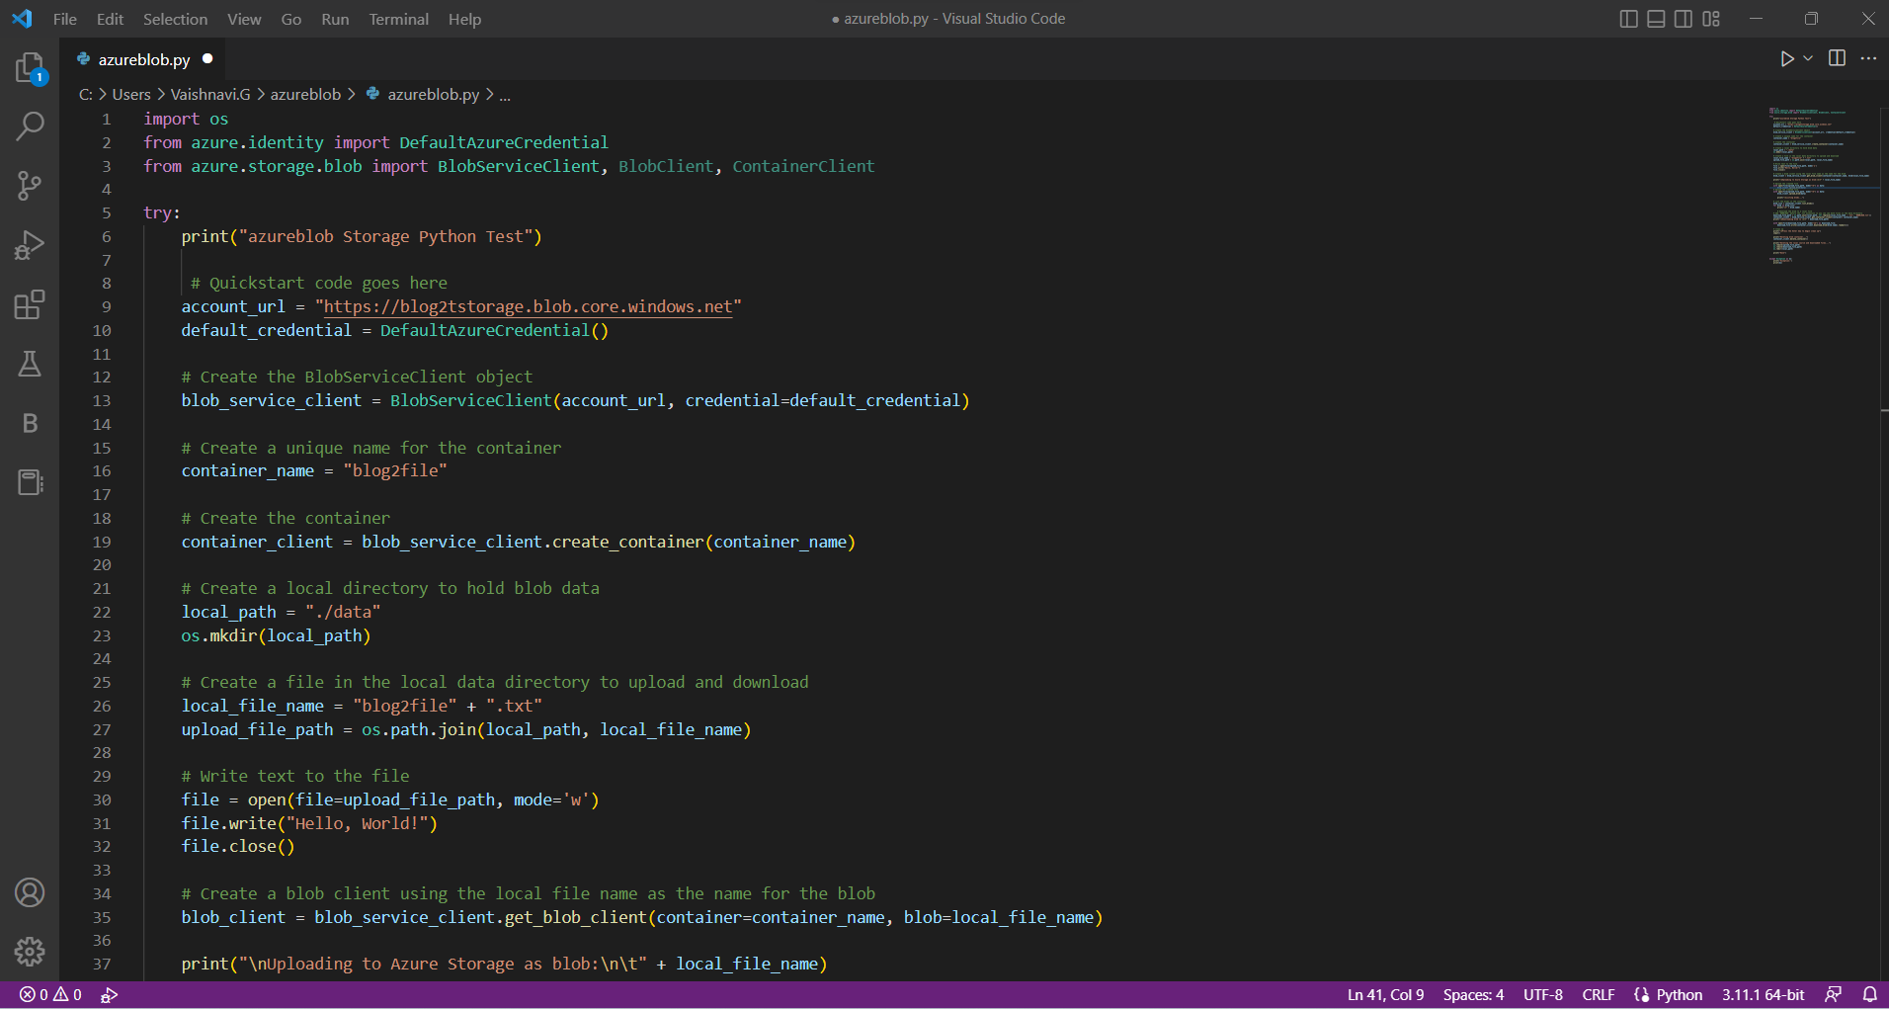This screenshot has height=1009, width=1889.
Task: Open the Source Control view
Action: 31,186
